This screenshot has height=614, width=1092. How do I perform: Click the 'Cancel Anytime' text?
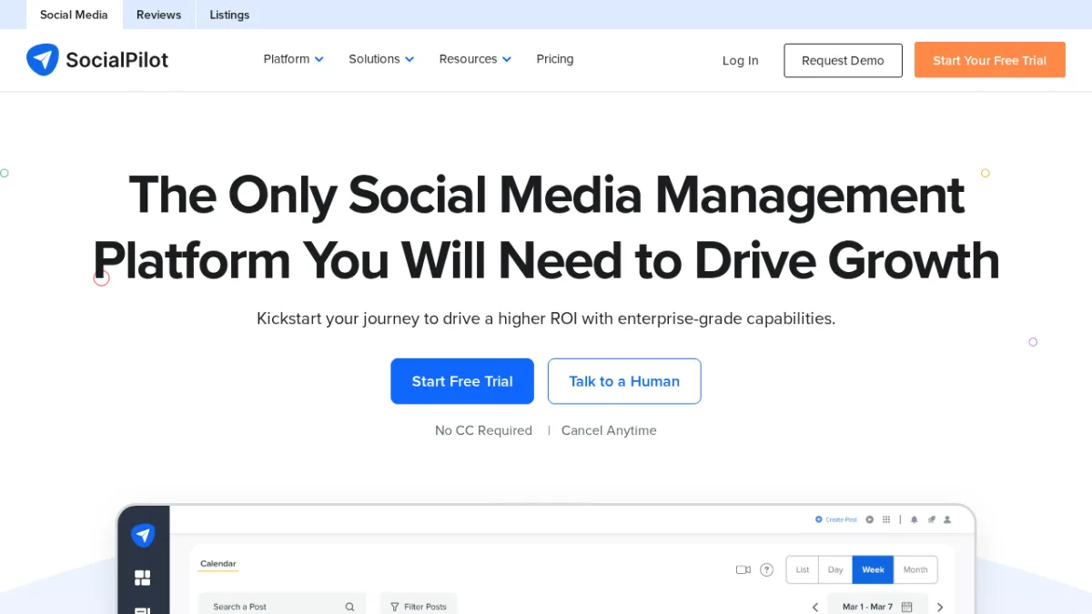[x=609, y=430]
